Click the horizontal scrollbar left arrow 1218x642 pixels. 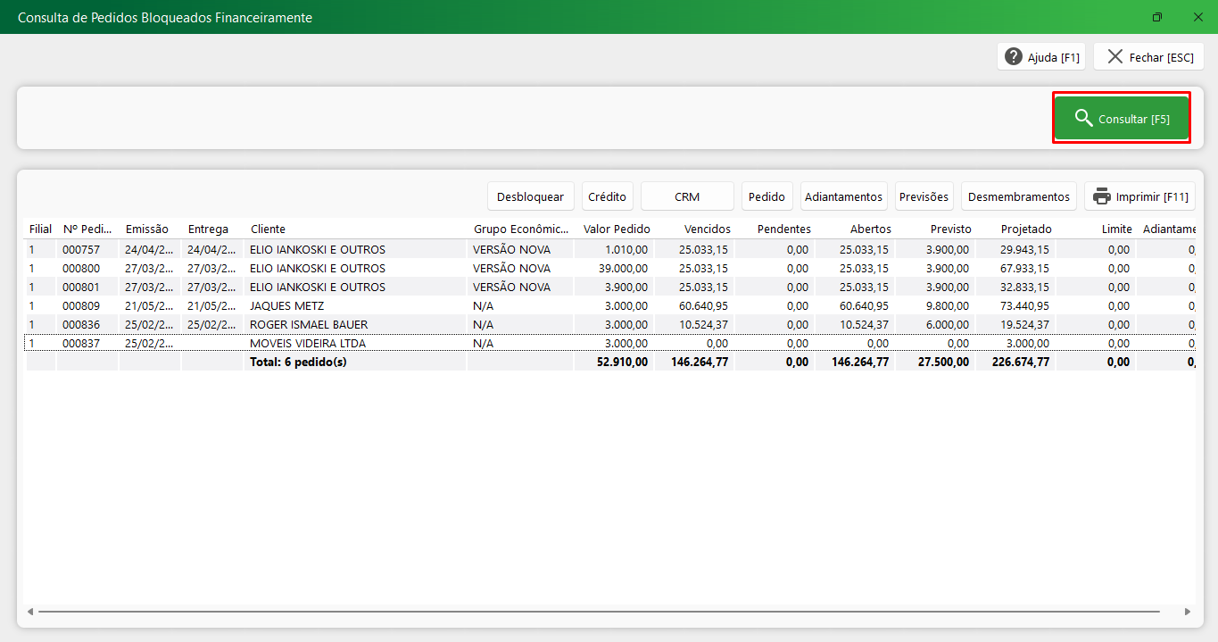pos(30,612)
